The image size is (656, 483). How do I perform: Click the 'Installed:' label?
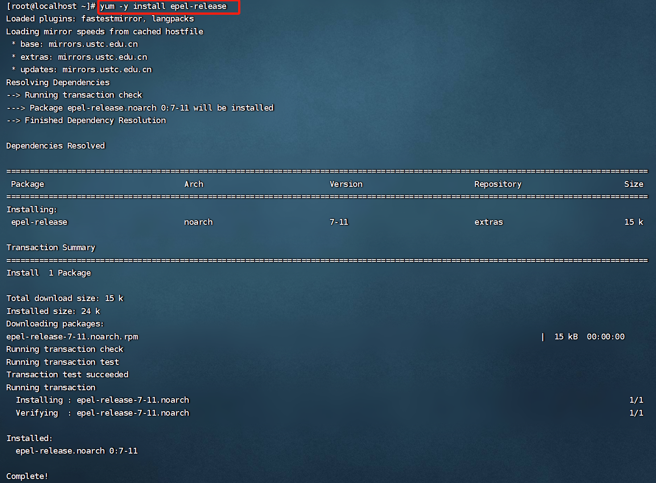tap(29, 438)
